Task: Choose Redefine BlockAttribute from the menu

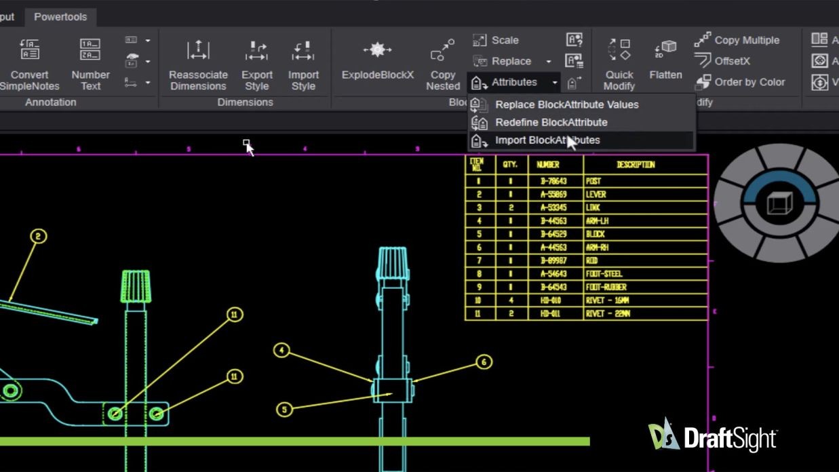Action: [x=582, y=122]
